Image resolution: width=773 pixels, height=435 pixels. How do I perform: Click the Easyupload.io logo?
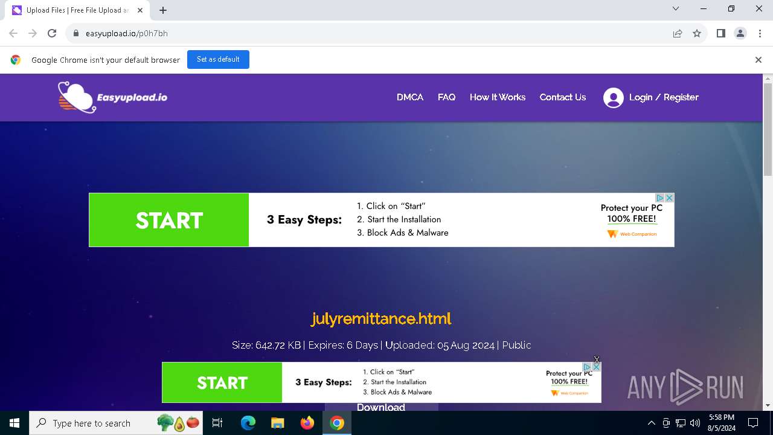coord(113,97)
